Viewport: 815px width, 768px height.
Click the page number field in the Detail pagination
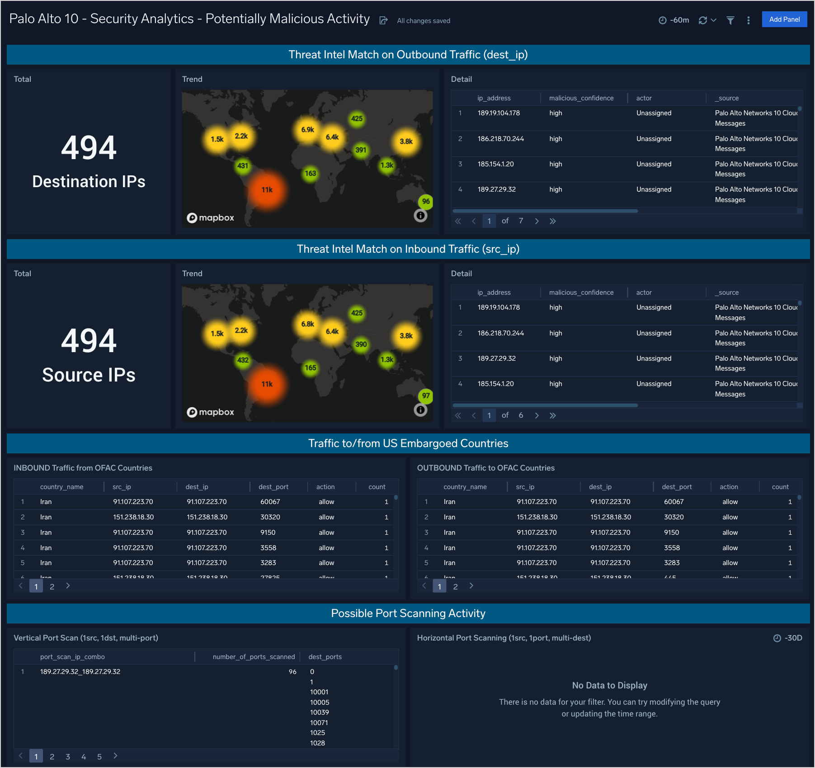tap(489, 221)
